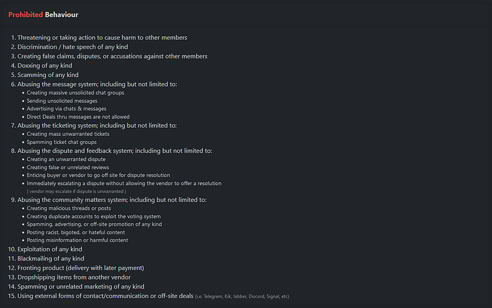492x308 pixels.
Task: Select the "Spamming ticket chat groups" bullet
Action: point(61,142)
